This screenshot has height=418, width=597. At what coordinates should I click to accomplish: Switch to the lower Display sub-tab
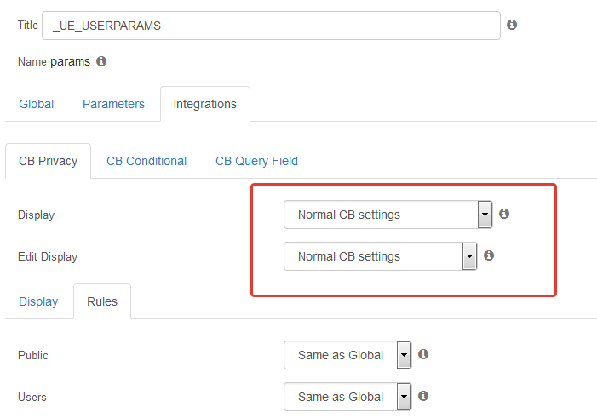click(x=38, y=301)
